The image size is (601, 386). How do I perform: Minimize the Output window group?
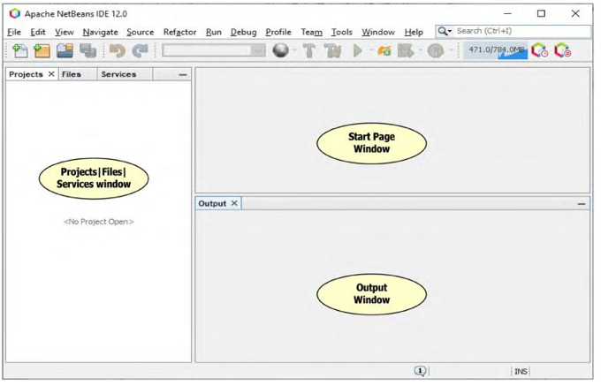click(x=582, y=204)
